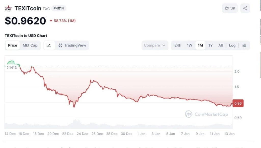Click the 0.96 current price label
This screenshot has width=261, height=148.
pos(238,103)
